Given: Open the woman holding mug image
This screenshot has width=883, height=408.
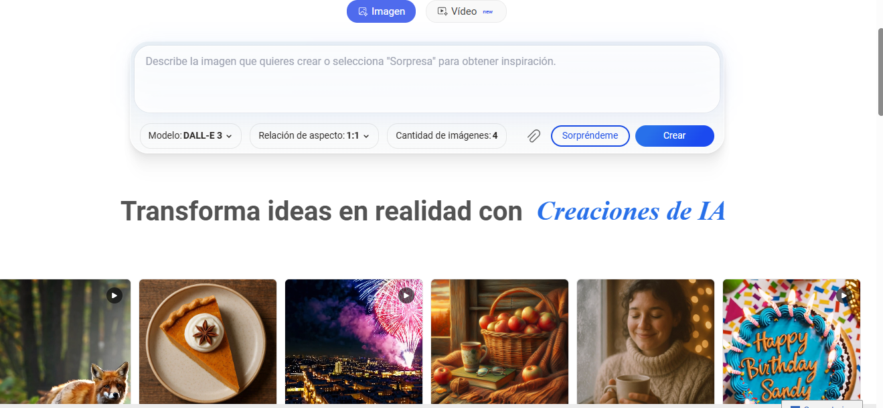Looking at the screenshot, I should (x=645, y=342).
